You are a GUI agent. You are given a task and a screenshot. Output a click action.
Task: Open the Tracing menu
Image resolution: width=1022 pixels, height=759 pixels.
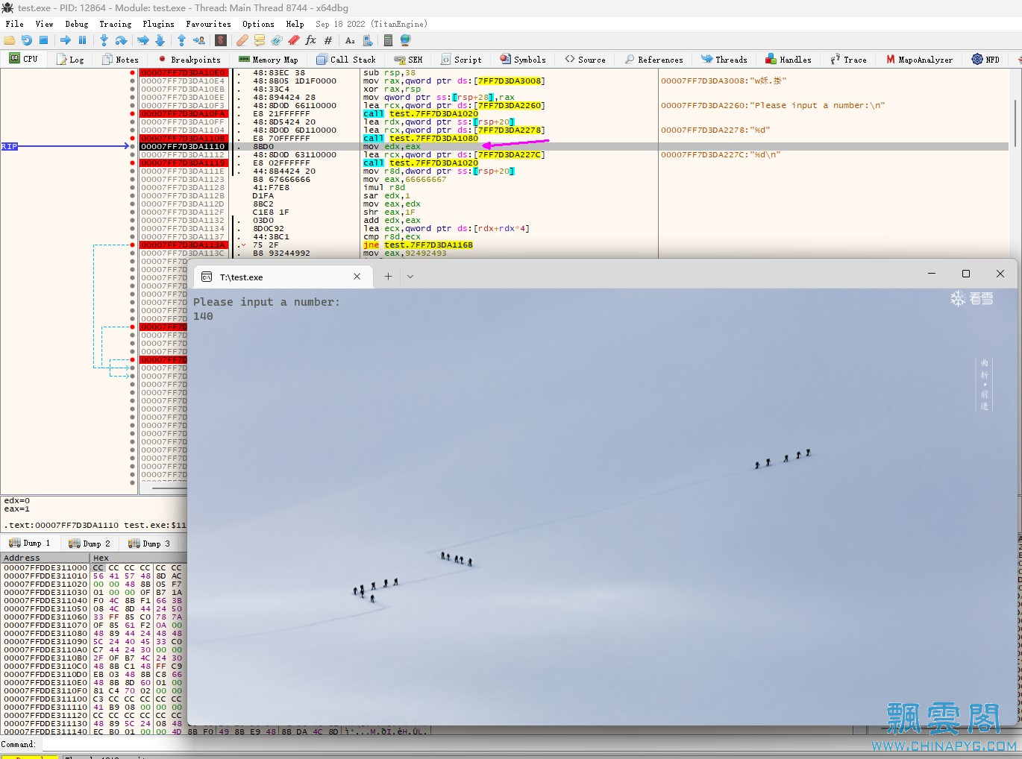tap(115, 24)
